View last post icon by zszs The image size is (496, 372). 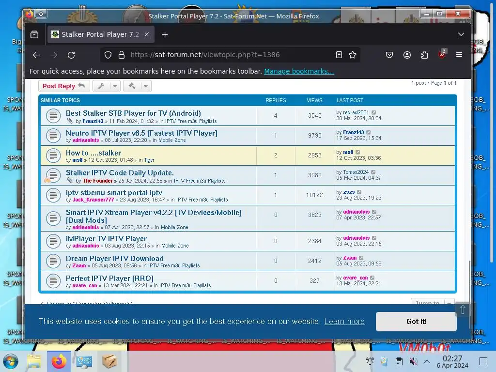coord(359,192)
